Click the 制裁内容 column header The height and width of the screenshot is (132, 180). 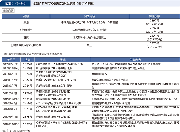[89, 16]
